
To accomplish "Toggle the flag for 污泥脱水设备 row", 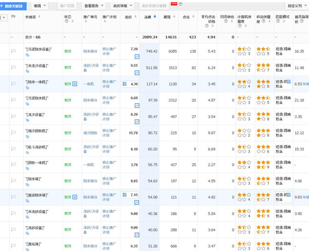I will pyautogui.click(x=13, y=51).
